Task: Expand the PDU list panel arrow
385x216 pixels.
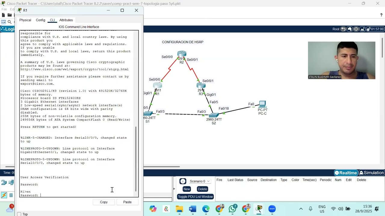Action: (174, 189)
